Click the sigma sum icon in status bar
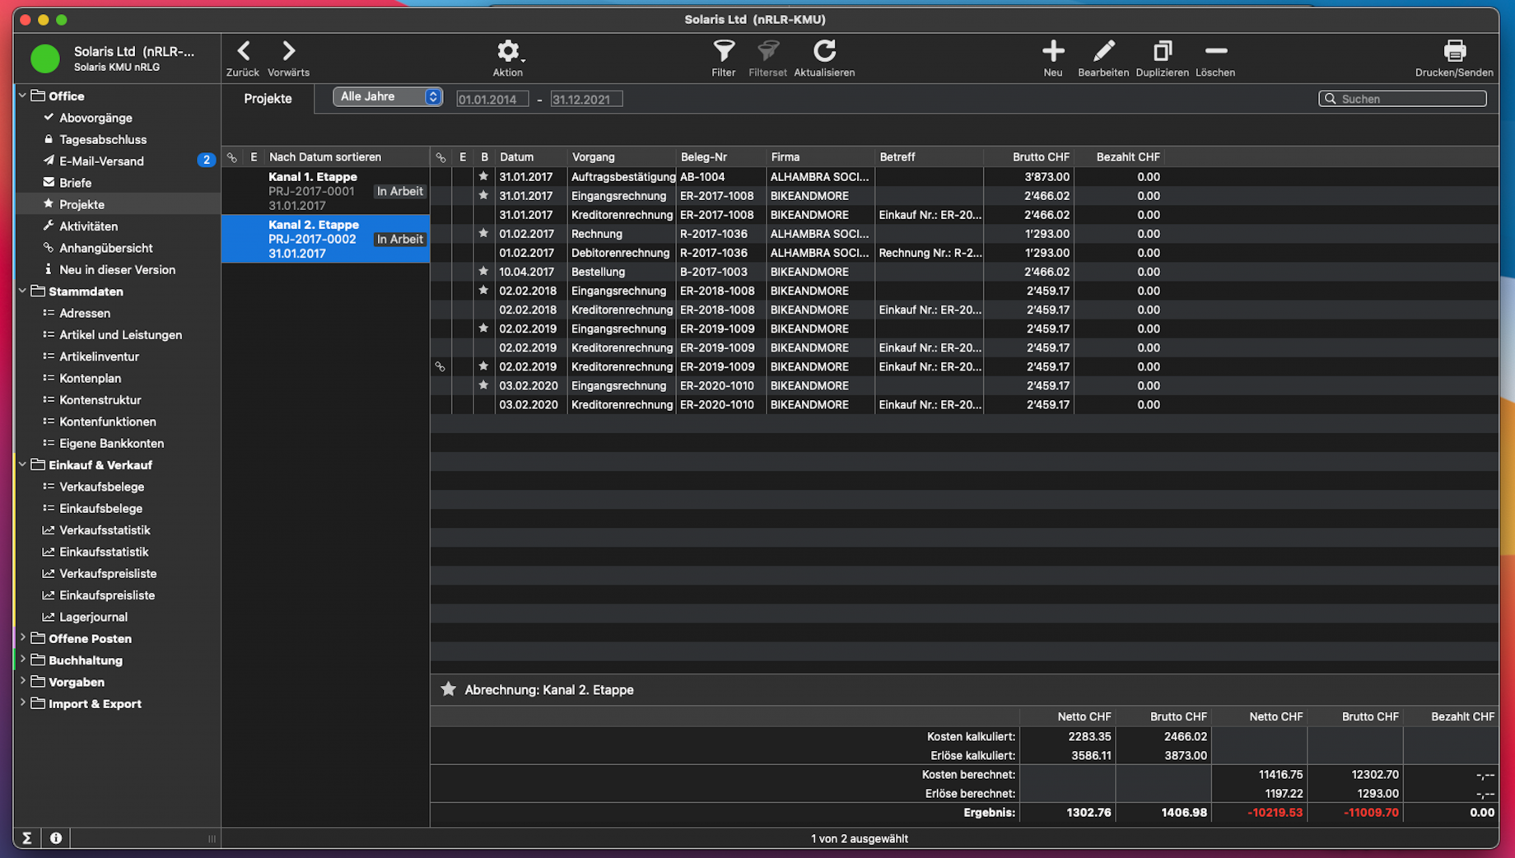This screenshot has height=858, width=1515. tap(27, 837)
